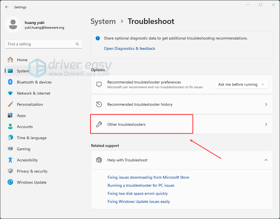Open Fixing Windows Update issues easily link
Screen dimensions: 280x219
(x=138, y=201)
